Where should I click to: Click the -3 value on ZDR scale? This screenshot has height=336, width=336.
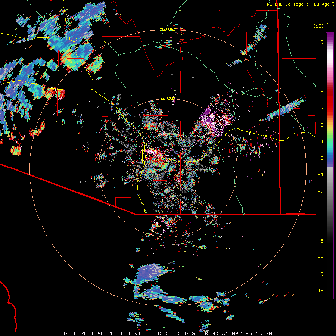click(x=321, y=208)
